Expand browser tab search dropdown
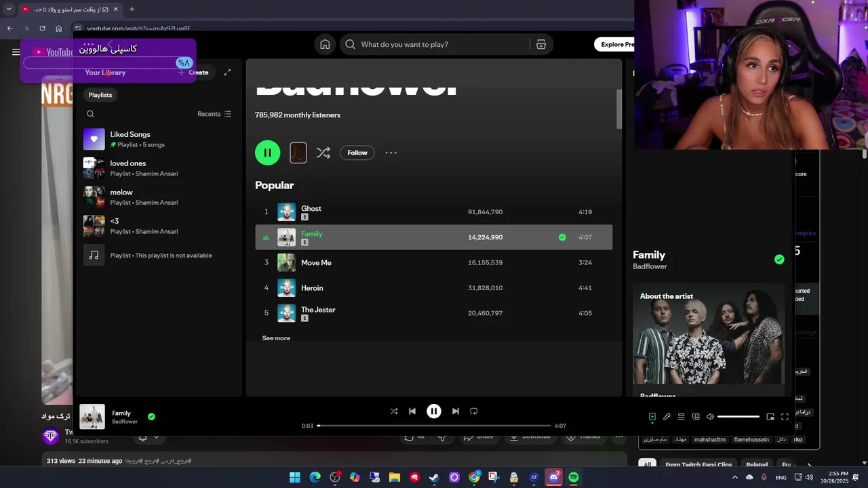 coord(9,9)
